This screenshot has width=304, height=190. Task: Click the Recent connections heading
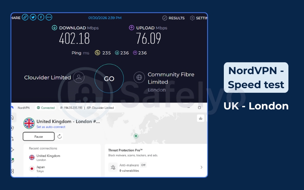(43, 148)
